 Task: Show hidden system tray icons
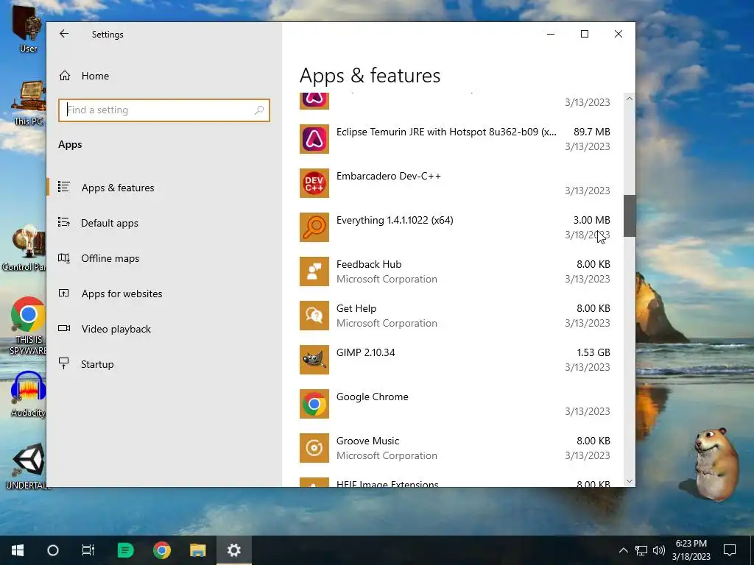point(623,550)
